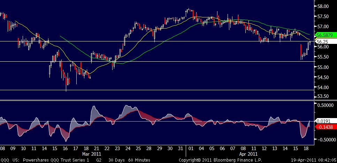Click the QQQ US ticker text
This screenshot has width=337, height=163.
click(10, 160)
